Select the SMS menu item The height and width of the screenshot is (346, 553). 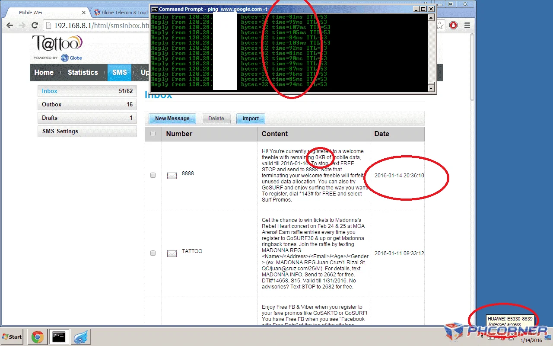pos(119,72)
